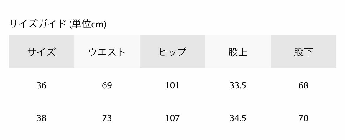Viewport: 345px width, 140px height.
Task: Click size value 36
Action: click(x=42, y=85)
